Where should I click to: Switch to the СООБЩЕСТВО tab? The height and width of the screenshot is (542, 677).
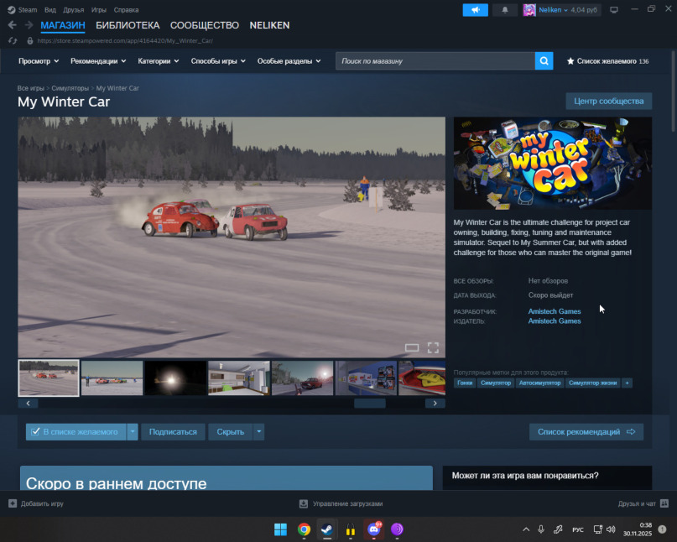point(205,25)
